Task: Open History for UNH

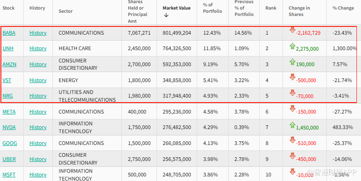Action: [x=38, y=48]
